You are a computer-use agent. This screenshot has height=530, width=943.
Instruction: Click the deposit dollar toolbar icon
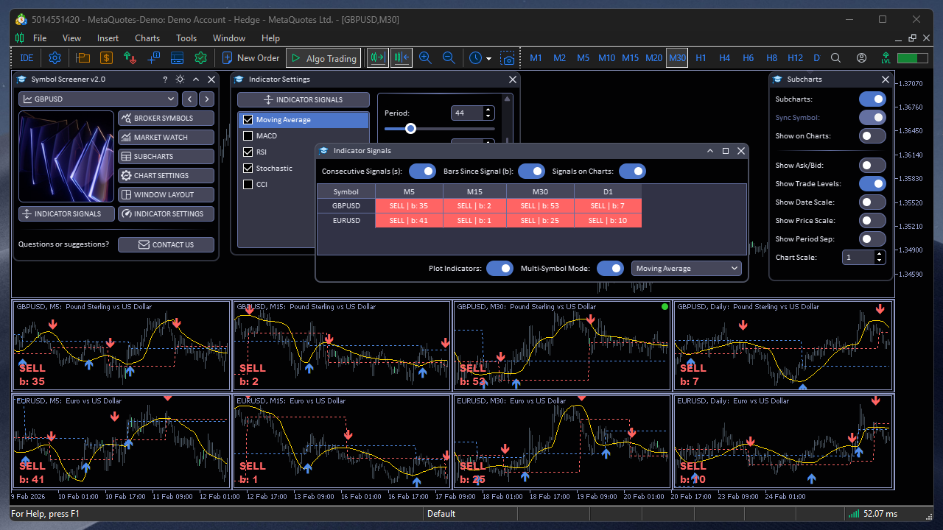(x=107, y=57)
